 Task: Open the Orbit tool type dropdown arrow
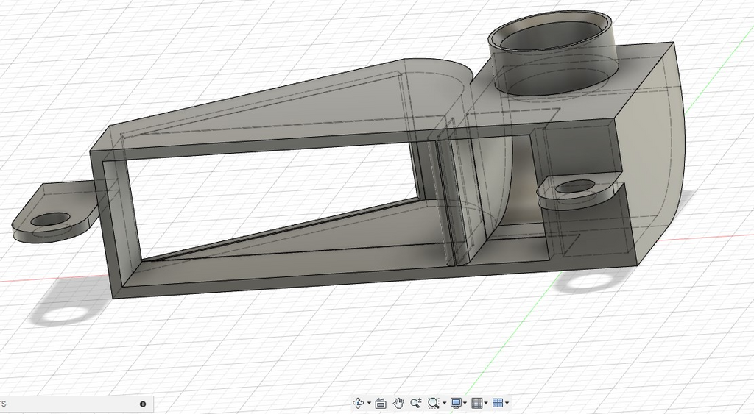(x=369, y=404)
